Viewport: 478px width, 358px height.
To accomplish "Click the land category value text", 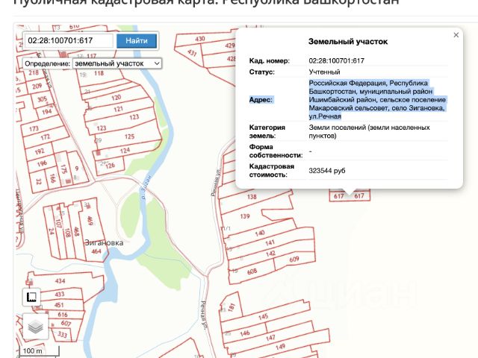I will pyautogui.click(x=369, y=131).
